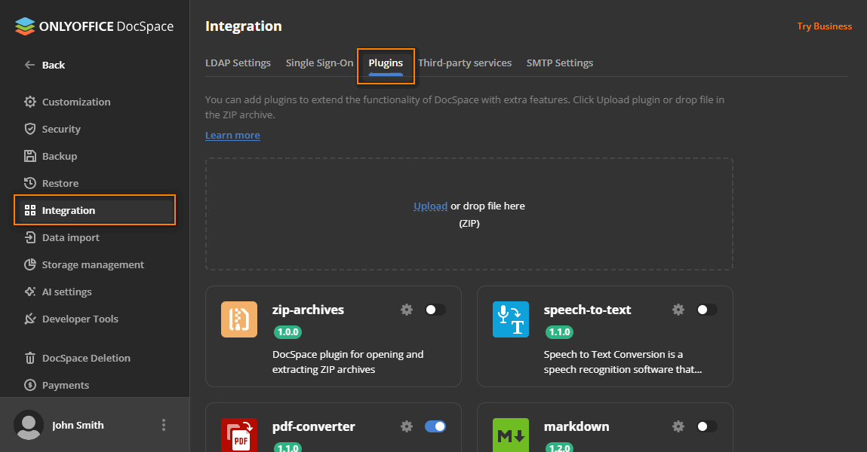Viewport: 867px width, 452px height.
Task: Enable the speech-to-text plugin
Action: (x=707, y=309)
